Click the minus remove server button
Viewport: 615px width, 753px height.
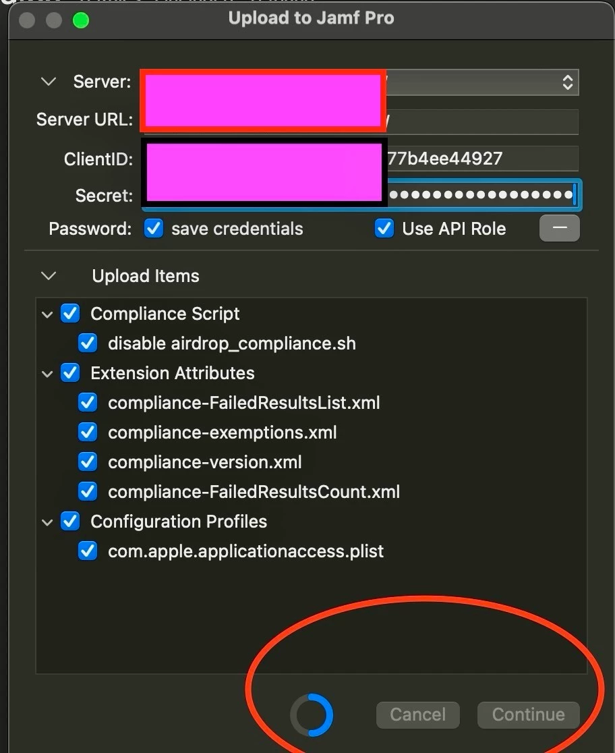point(559,228)
